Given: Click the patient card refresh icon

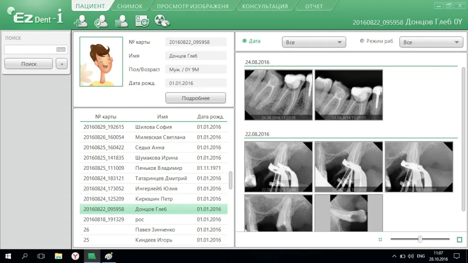Looking at the screenshot, I should tap(142, 21).
